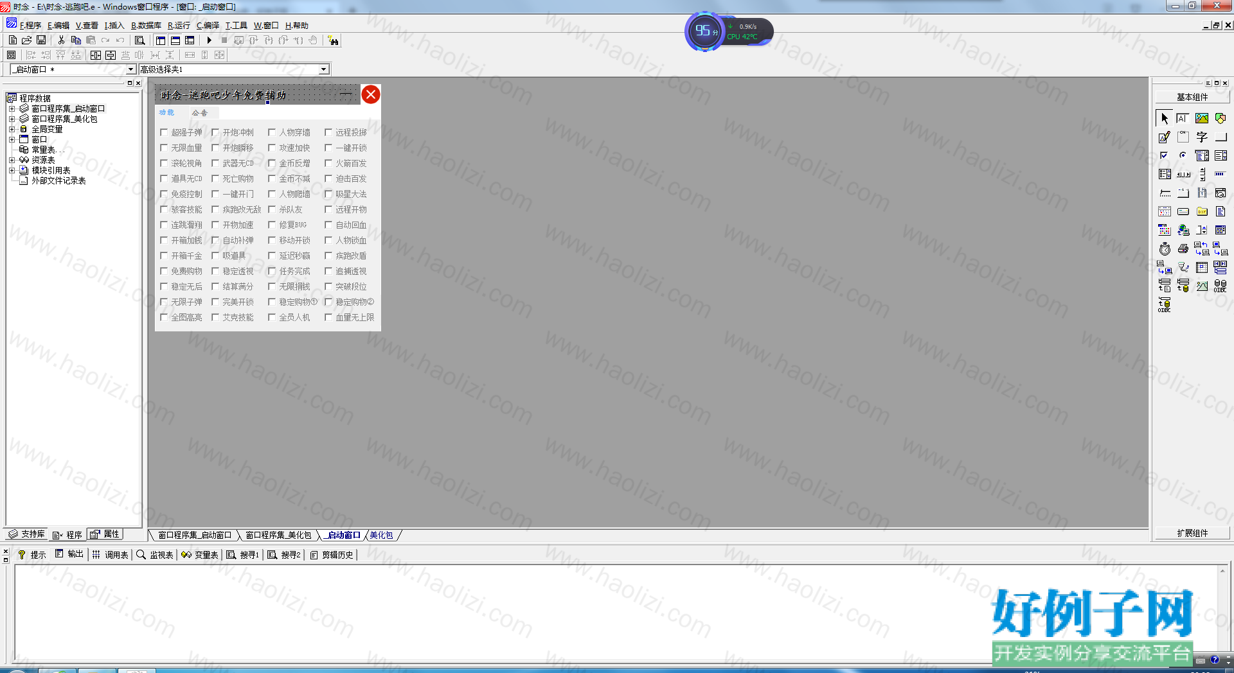Expand the 窗口程序集_美化包 tree node
Screen dimensions: 1234x673
12,119
